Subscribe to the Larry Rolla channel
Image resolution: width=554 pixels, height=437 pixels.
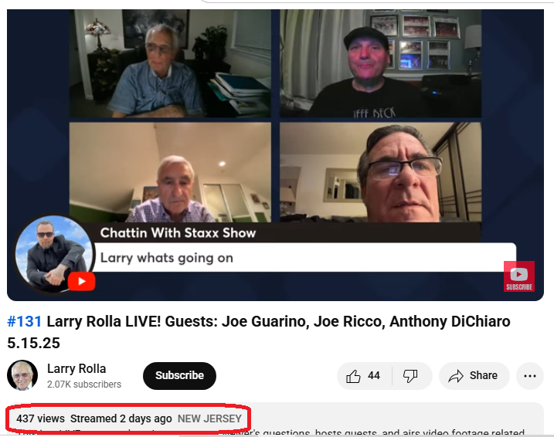click(179, 375)
